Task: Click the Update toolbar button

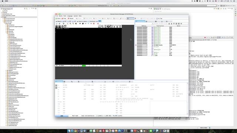Action: pyautogui.click(x=116, y=18)
